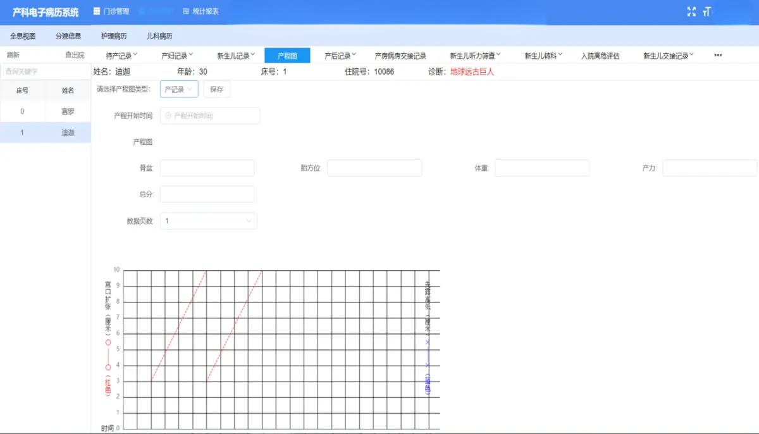The image size is (759, 434).
Task: Click the 胎方位 input field
Action: tap(374, 168)
